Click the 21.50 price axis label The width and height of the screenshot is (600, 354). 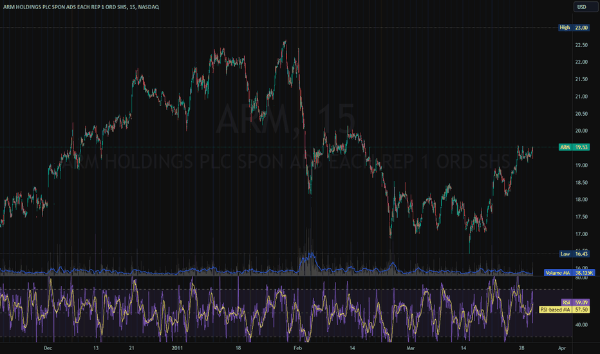pos(581,79)
